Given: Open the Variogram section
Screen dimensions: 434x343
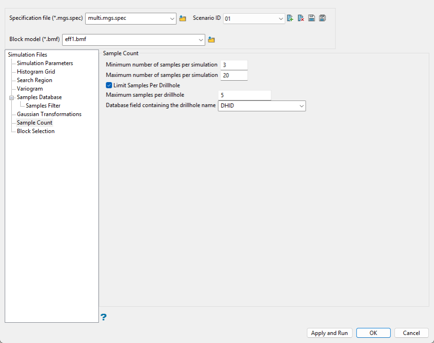Looking at the screenshot, I should pyautogui.click(x=30, y=89).
